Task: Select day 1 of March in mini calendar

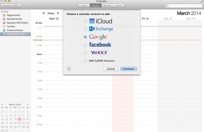Action: (x=28, y=112)
